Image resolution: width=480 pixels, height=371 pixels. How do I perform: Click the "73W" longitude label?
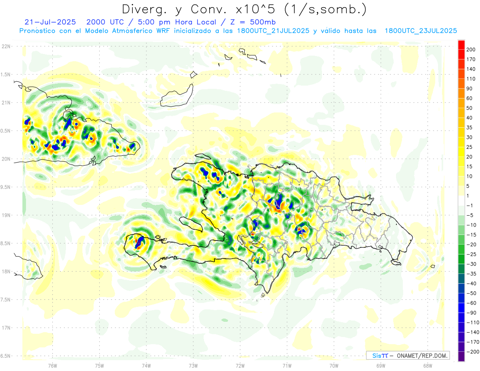click(193, 365)
